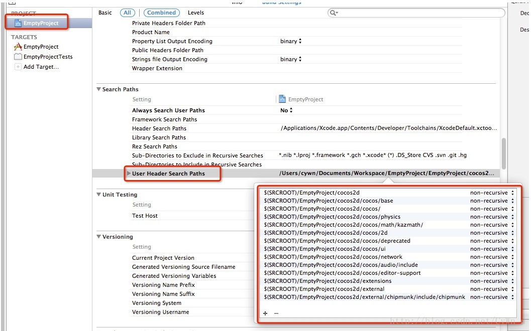Click the Wrapper Extension setting

157,68
